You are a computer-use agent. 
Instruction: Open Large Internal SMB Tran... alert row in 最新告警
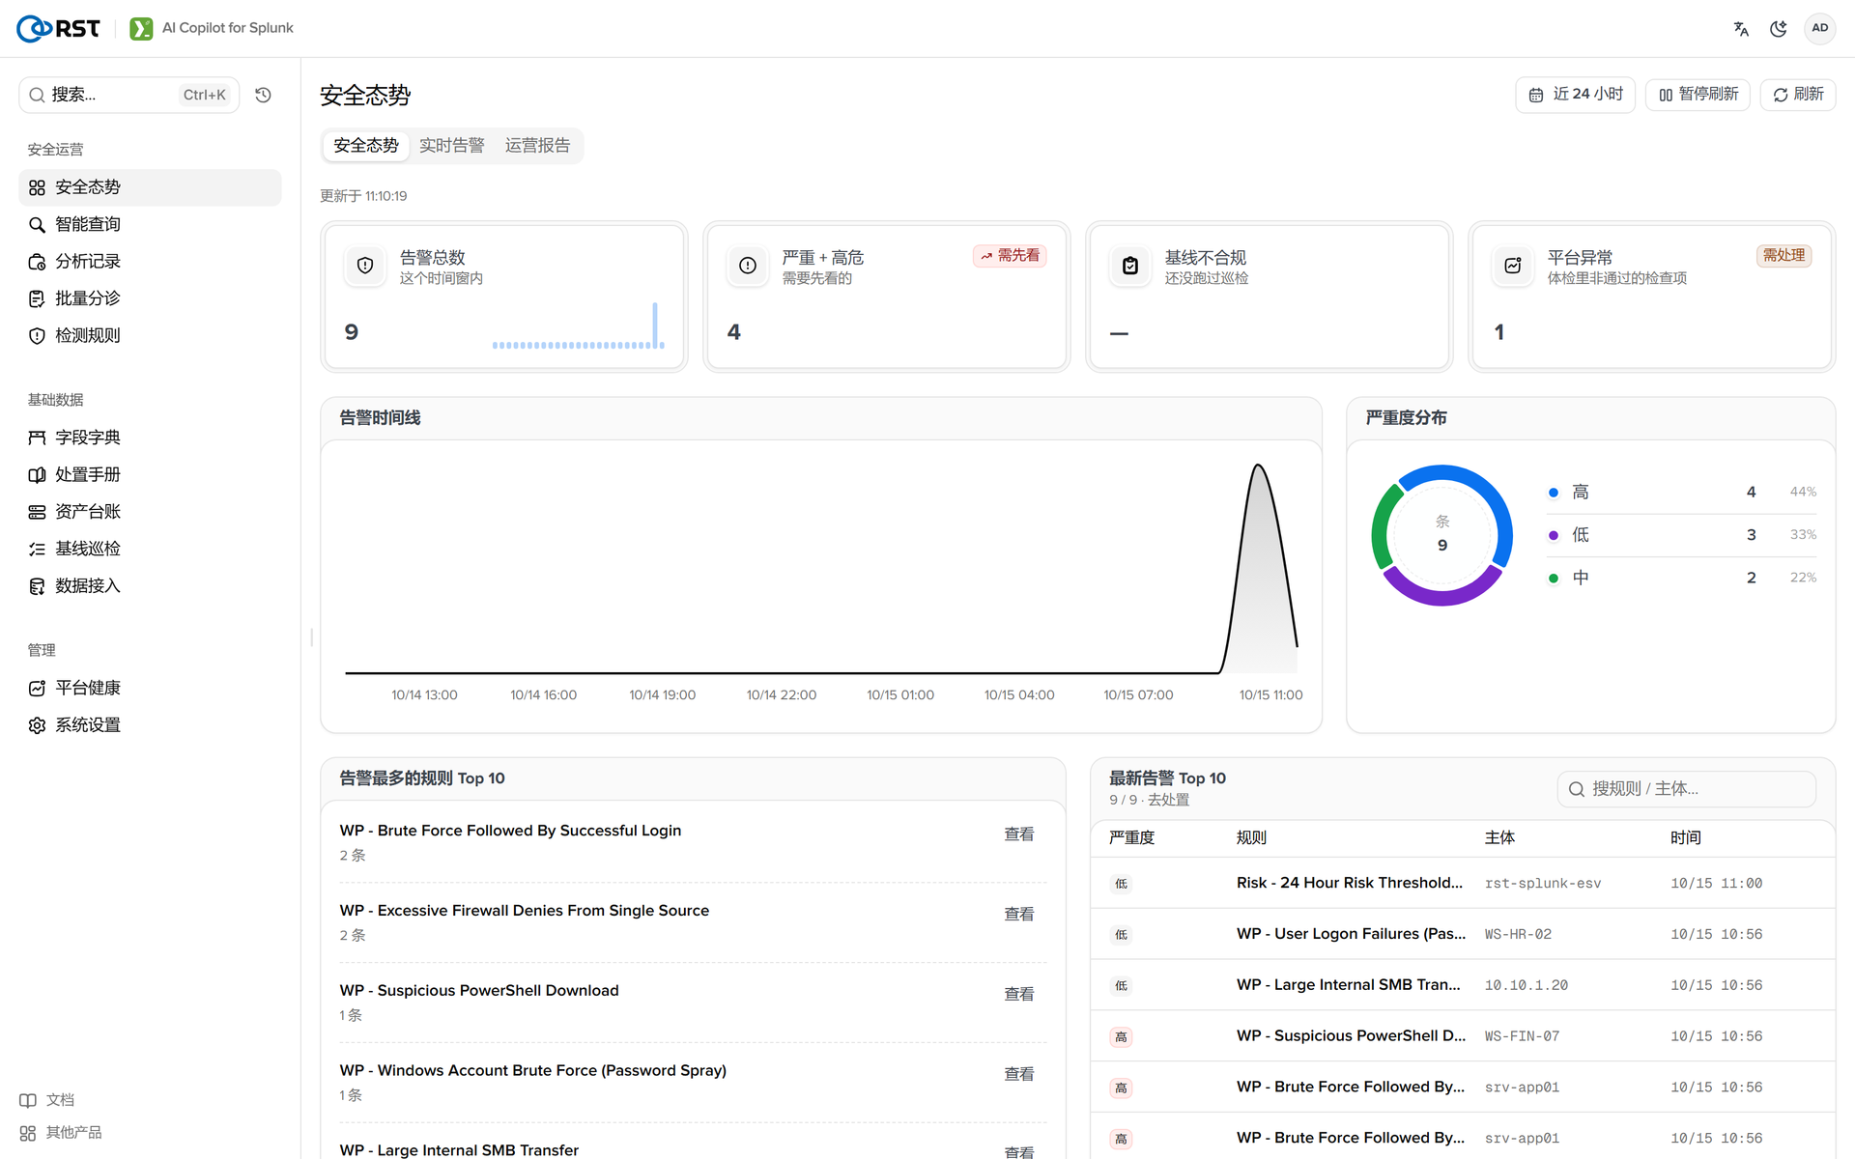1463,985
